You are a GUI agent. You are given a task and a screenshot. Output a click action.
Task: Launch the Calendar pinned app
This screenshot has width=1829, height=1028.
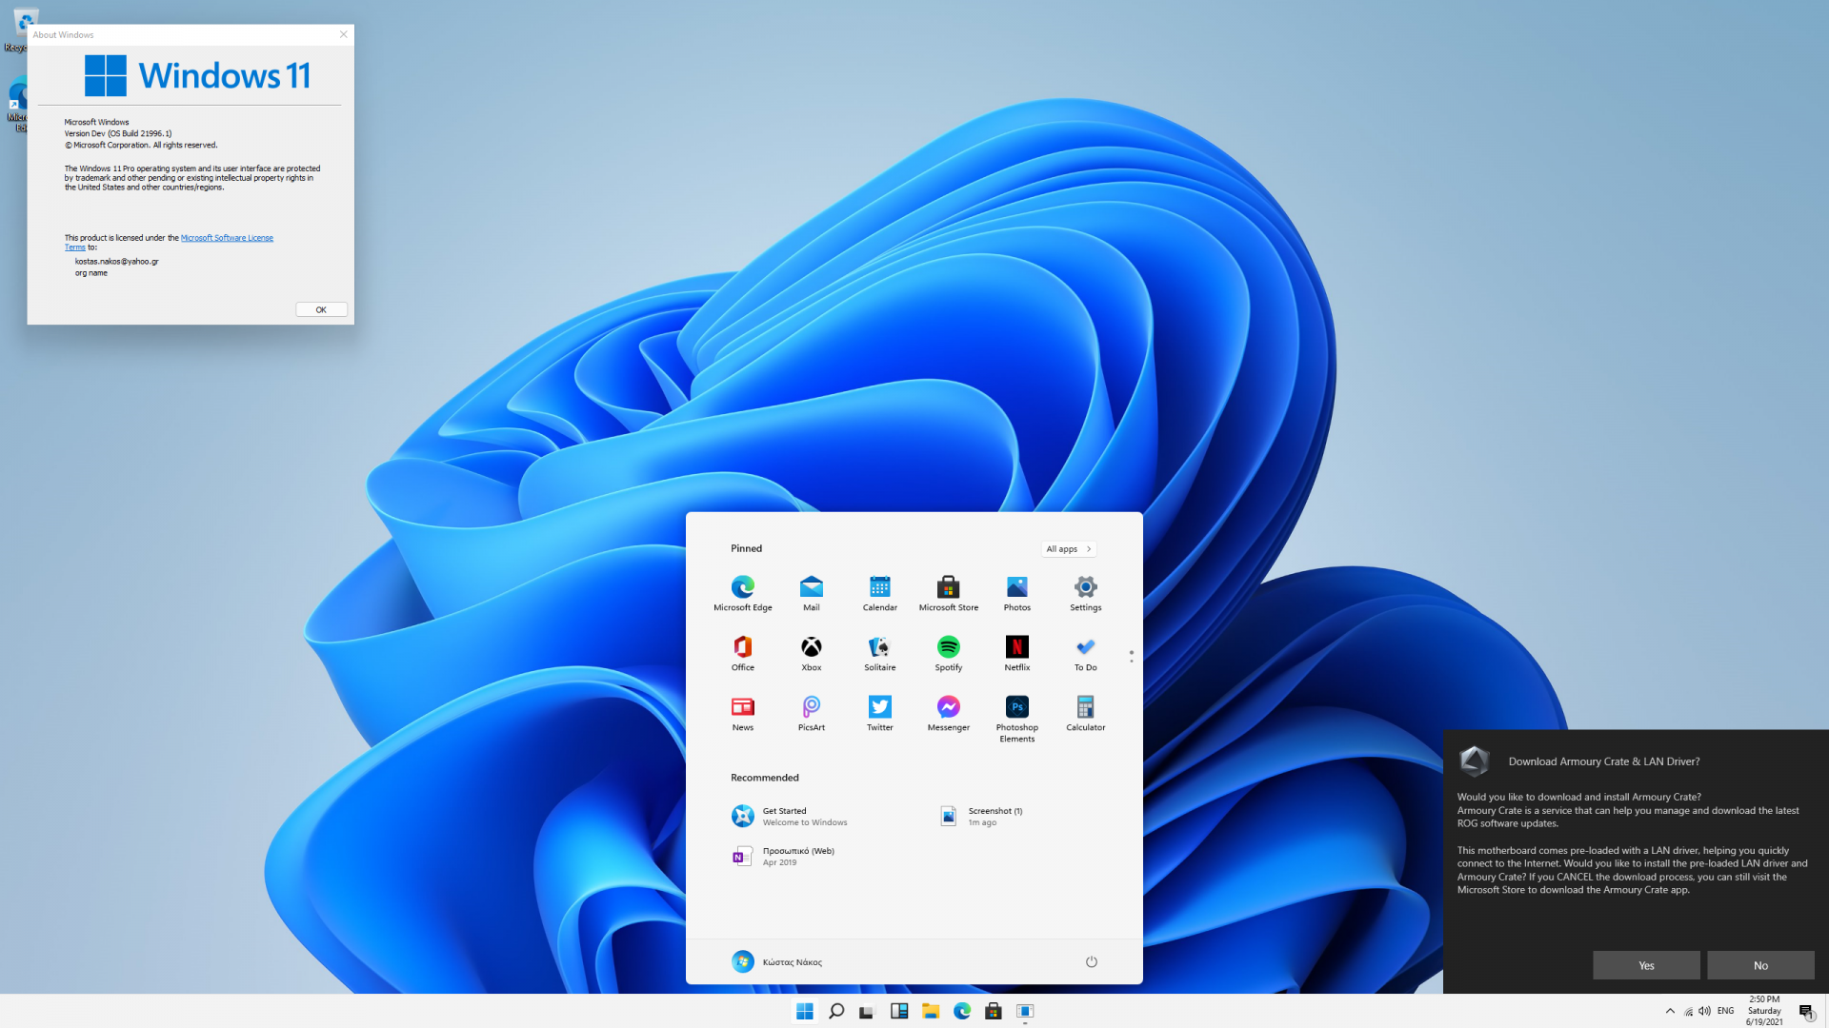tap(880, 593)
